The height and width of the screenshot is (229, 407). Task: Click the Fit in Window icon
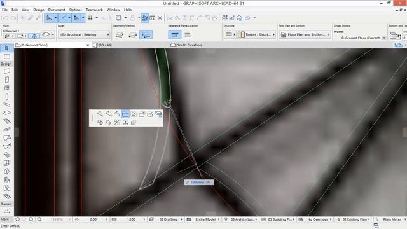pyautogui.click(x=39, y=219)
